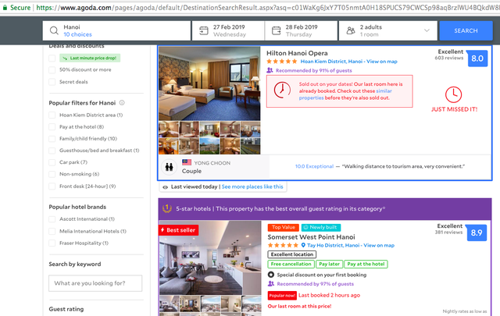The image size is (500, 316).
Task: Click the green Pay at the hotel tag
Action: click(366, 264)
